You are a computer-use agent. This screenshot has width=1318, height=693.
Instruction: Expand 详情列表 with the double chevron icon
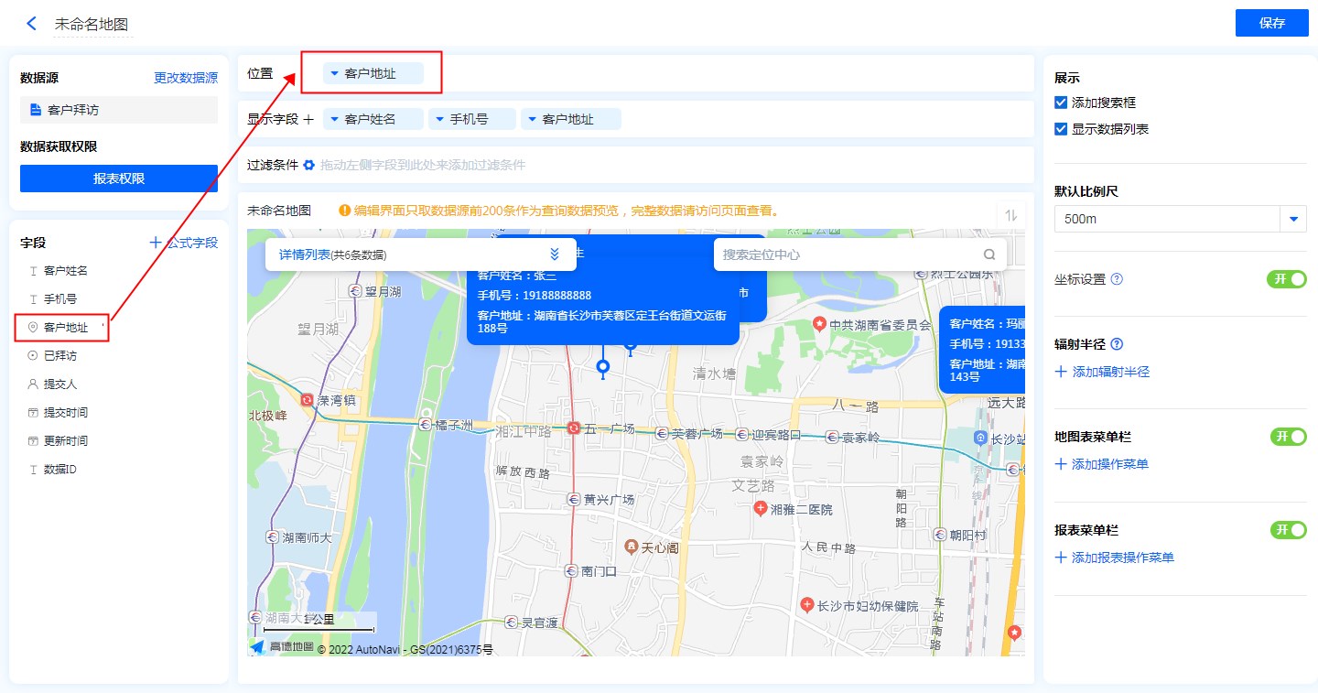555,254
